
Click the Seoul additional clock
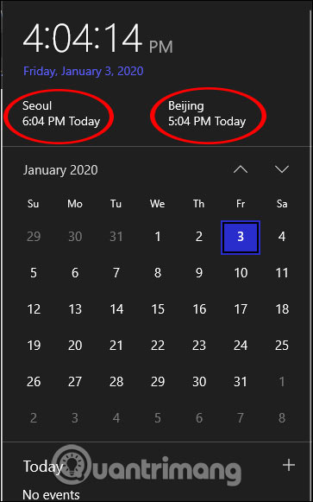61,114
